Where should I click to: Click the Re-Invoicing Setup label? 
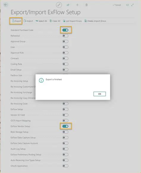(x=19, y=81)
